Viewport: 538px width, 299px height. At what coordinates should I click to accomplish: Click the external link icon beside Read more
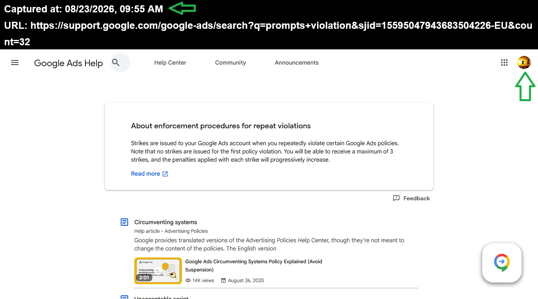pyautogui.click(x=165, y=174)
